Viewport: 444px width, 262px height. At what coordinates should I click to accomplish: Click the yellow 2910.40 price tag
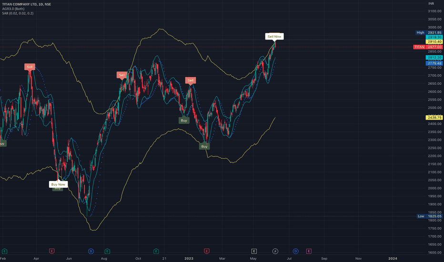pos(434,41)
